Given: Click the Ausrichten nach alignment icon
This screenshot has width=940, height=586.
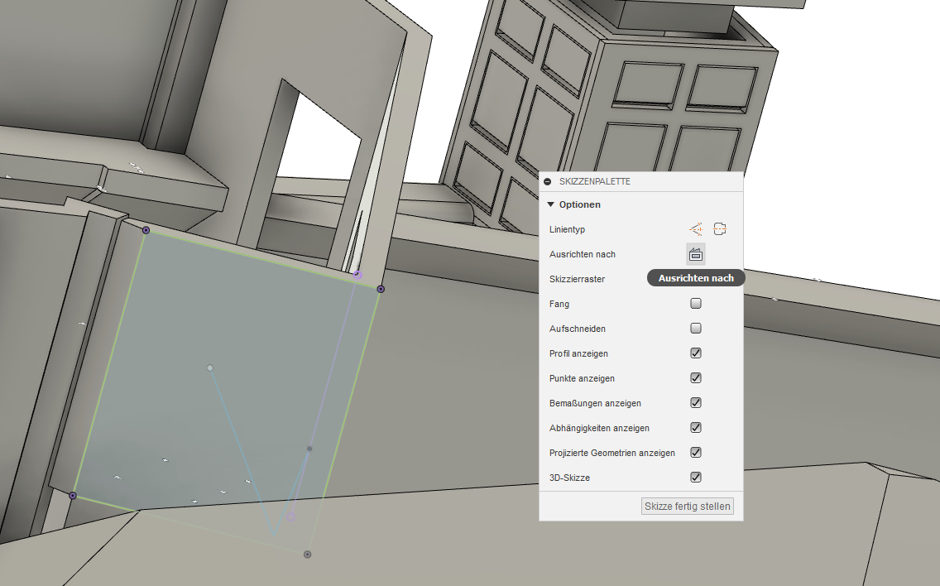Looking at the screenshot, I should (695, 253).
